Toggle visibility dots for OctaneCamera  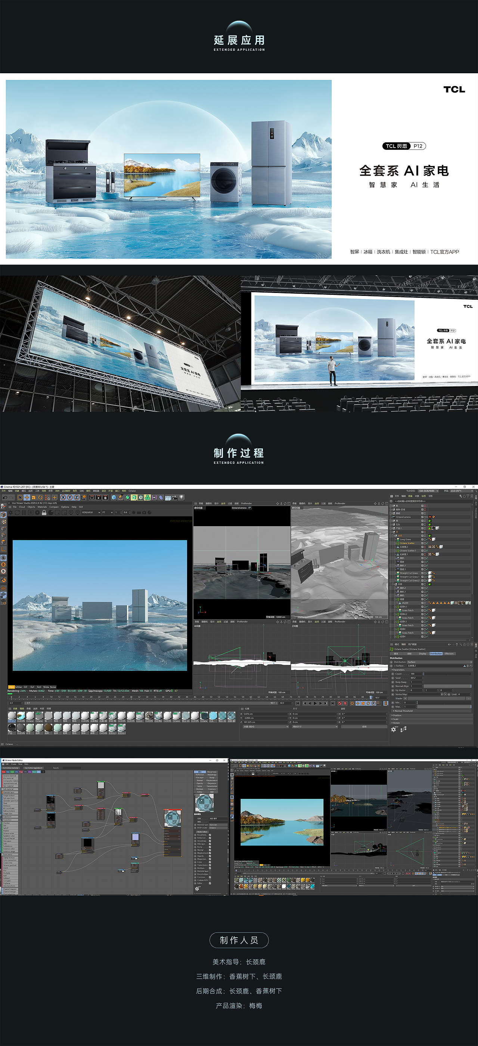(x=425, y=517)
